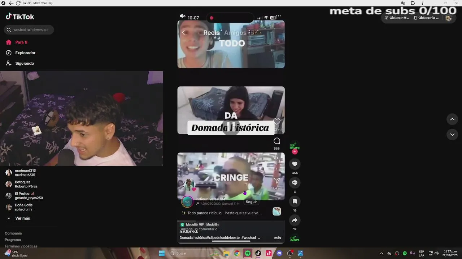Go to the next video with down arrow
Image resolution: width=462 pixels, height=259 pixels.
(452, 135)
